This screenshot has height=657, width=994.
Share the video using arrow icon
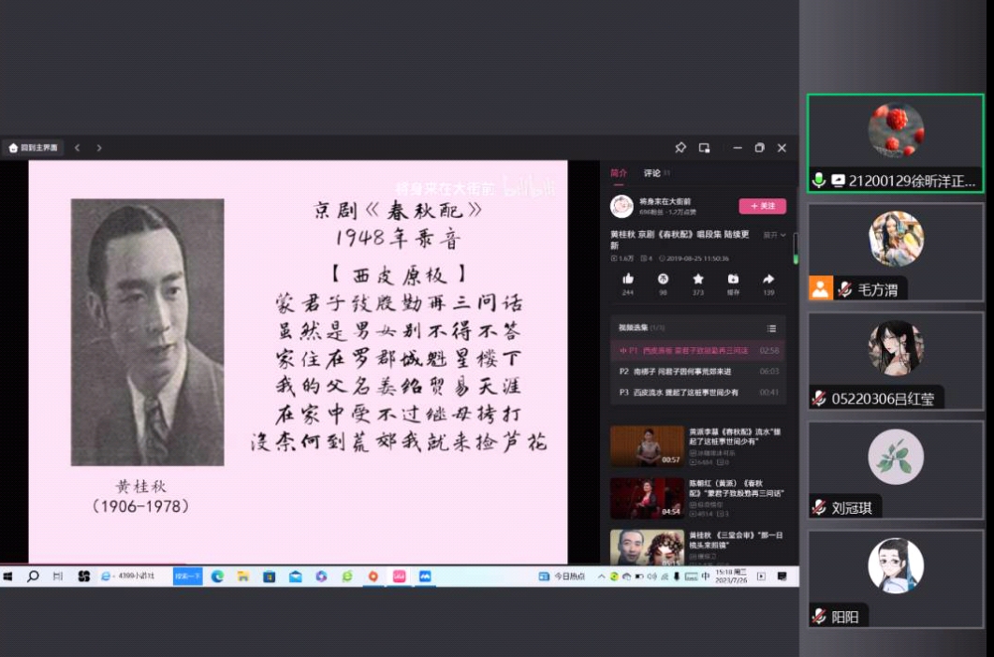point(768,279)
